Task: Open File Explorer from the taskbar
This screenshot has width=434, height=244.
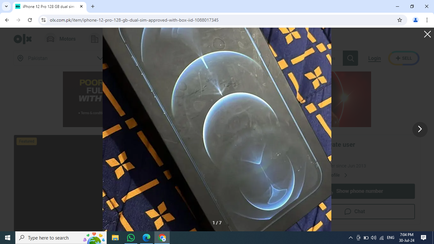Action: click(x=115, y=238)
